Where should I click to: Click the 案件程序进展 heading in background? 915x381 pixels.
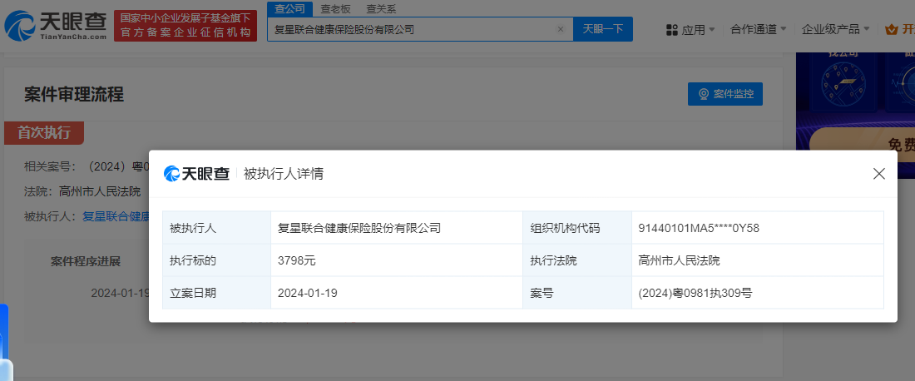tap(86, 261)
